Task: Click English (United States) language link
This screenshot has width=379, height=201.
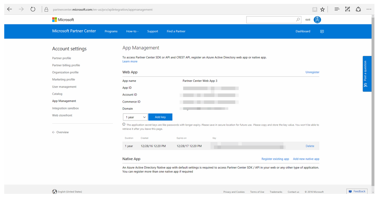Action: tap(70, 192)
